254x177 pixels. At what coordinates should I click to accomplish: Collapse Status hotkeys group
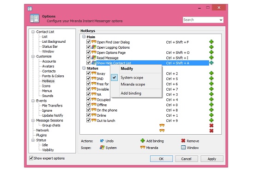(84, 68)
